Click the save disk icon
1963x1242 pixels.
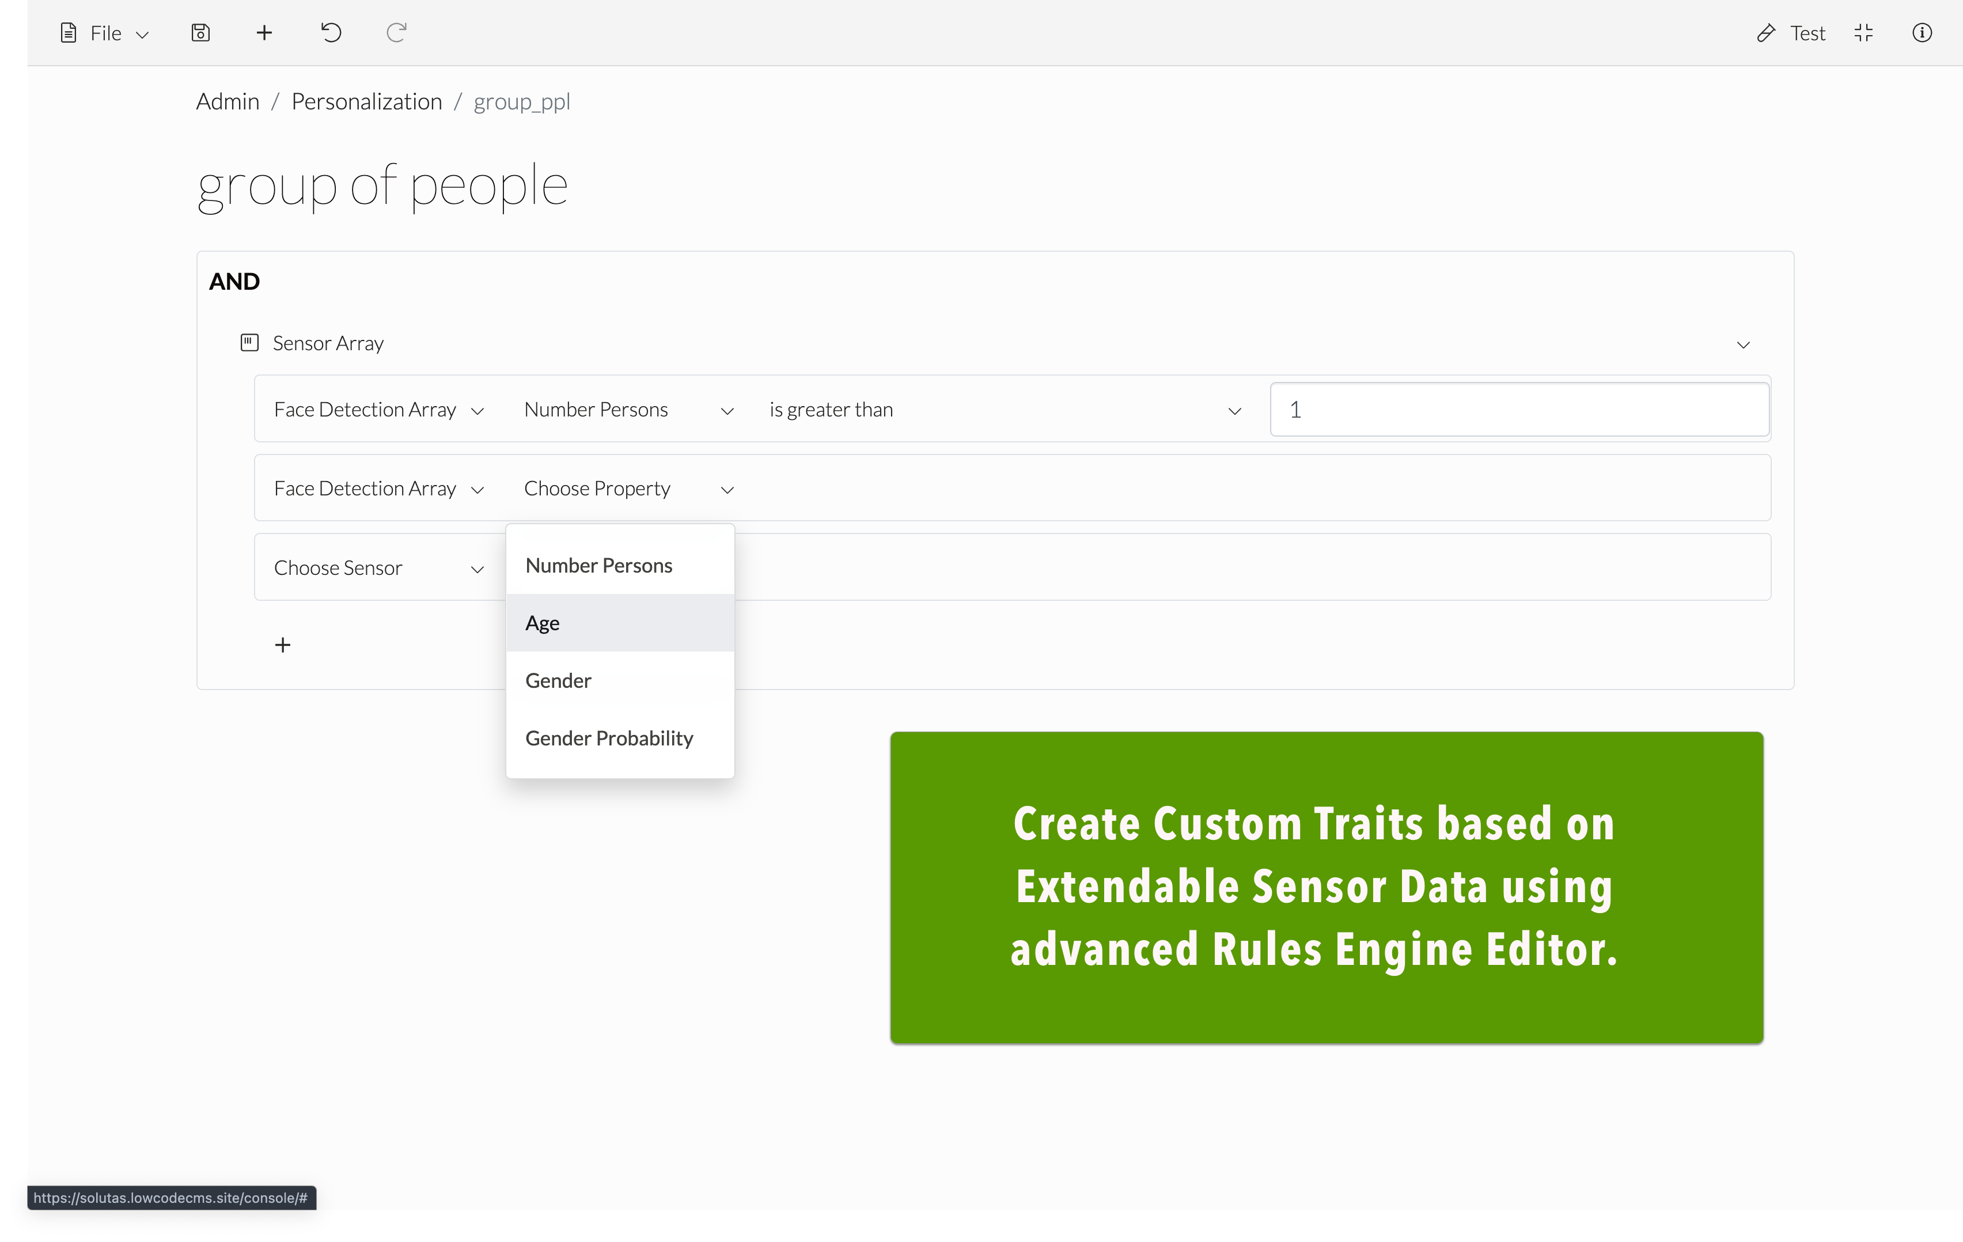(x=200, y=33)
